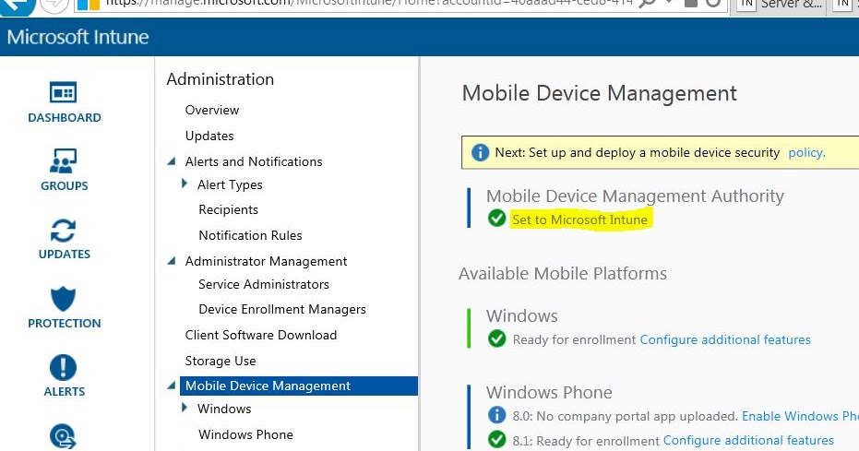Collapse the Alerts and Notifications node
This screenshot has height=451, width=859.
(x=172, y=161)
